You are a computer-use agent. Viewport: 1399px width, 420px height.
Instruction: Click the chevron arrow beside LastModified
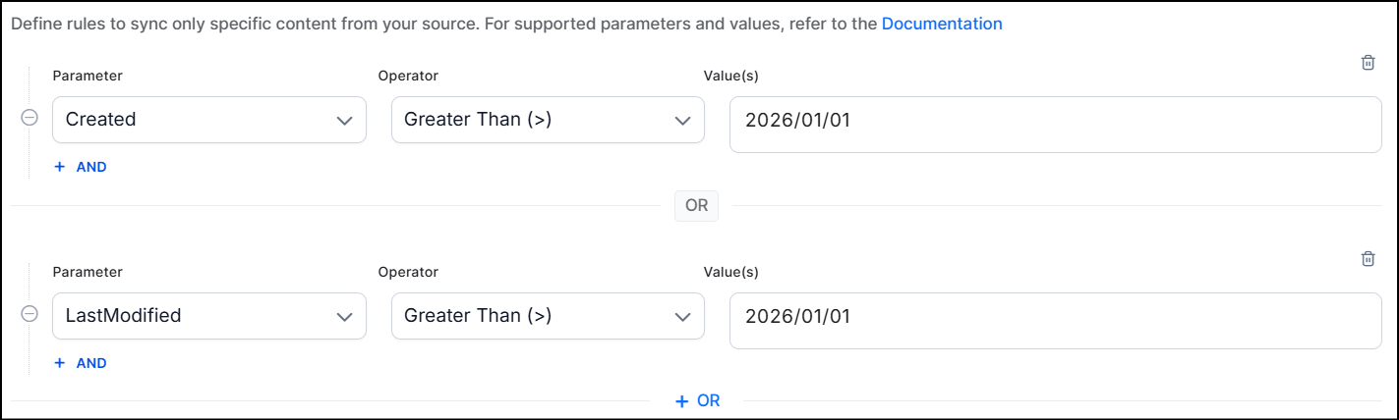coord(344,317)
